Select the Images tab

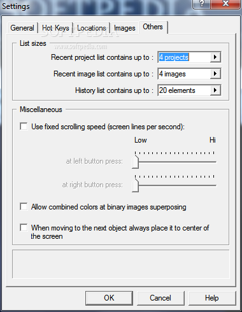(x=125, y=28)
